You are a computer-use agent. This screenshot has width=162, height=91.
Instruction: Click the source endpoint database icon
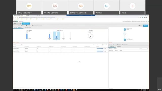pyautogui.click(x=125, y=29)
